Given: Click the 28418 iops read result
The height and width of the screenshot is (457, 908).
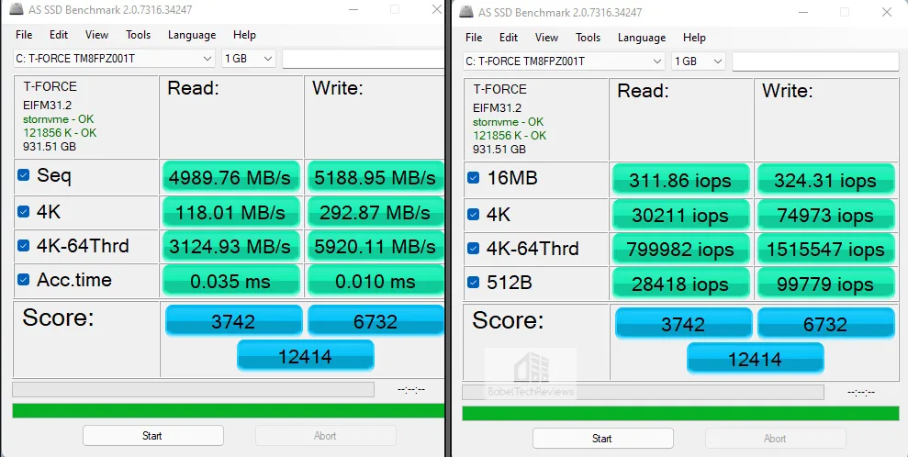Looking at the screenshot, I should pyautogui.click(x=680, y=284).
